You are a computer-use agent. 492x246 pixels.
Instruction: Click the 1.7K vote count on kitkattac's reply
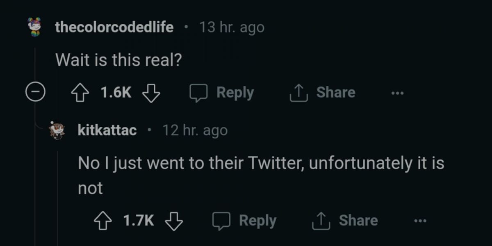pos(139,221)
